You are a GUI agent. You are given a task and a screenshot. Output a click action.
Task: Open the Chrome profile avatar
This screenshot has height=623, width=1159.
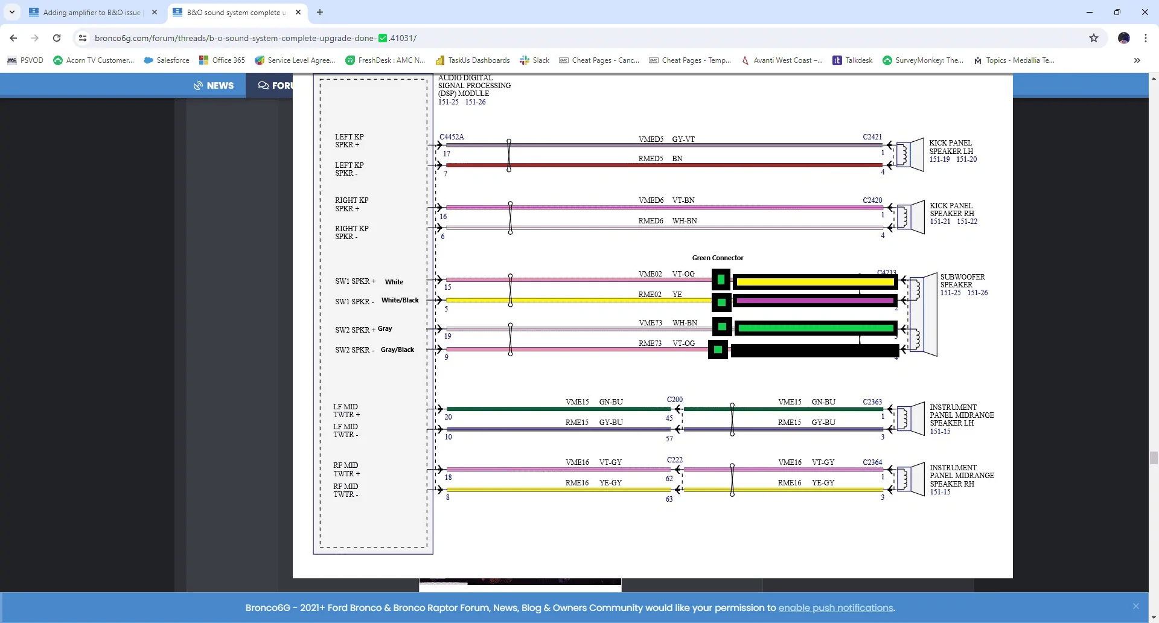pyautogui.click(x=1124, y=38)
